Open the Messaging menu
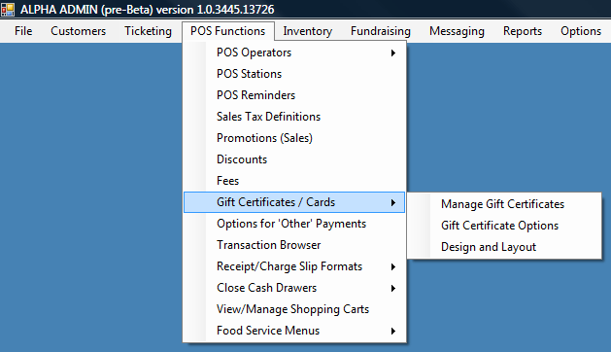 point(457,31)
